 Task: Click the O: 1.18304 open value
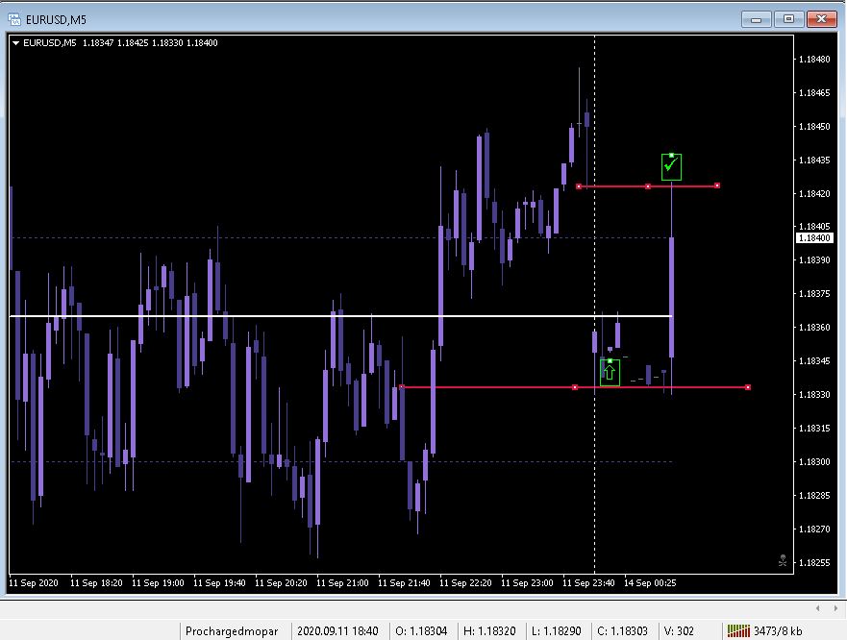coord(421,630)
